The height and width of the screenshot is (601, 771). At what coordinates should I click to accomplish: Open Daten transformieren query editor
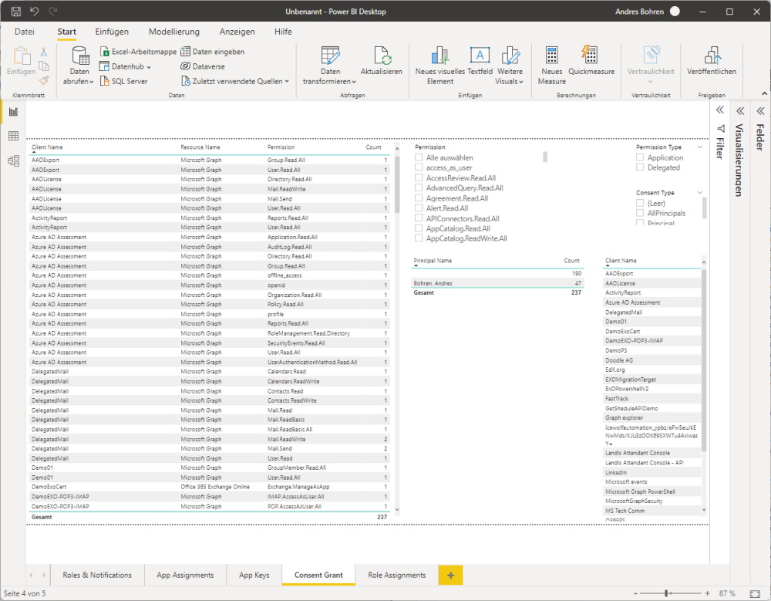329,66
